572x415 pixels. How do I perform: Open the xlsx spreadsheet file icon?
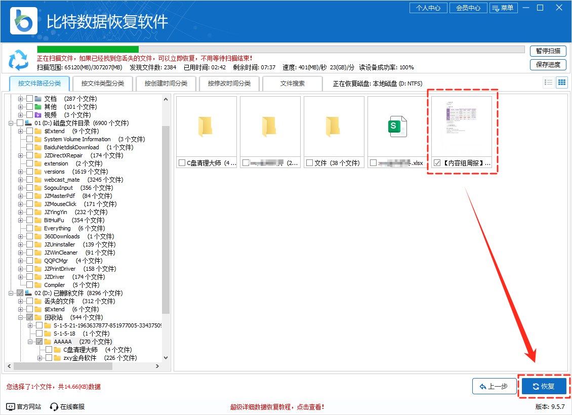click(398, 127)
